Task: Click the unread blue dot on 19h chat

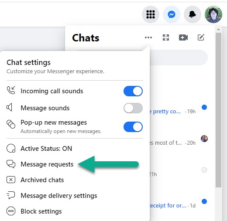Action: (204, 107)
